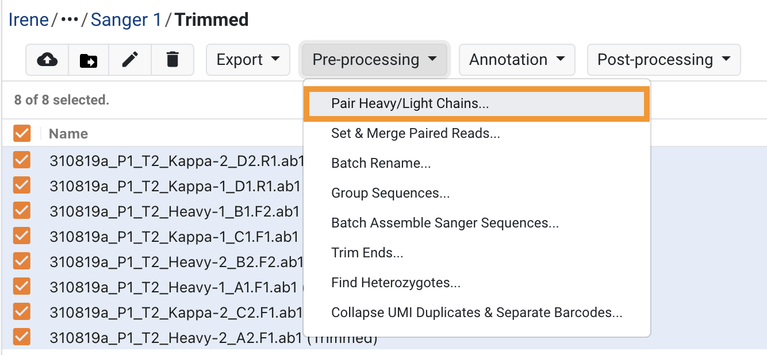Open the Export dropdown

tap(248, 60)
